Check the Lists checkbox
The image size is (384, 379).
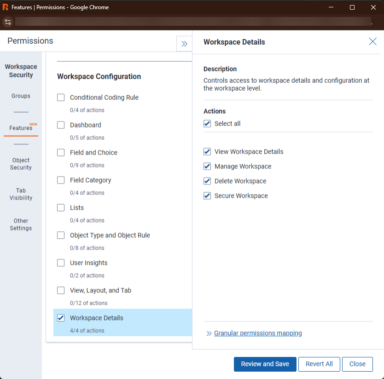tap(61, 207)
